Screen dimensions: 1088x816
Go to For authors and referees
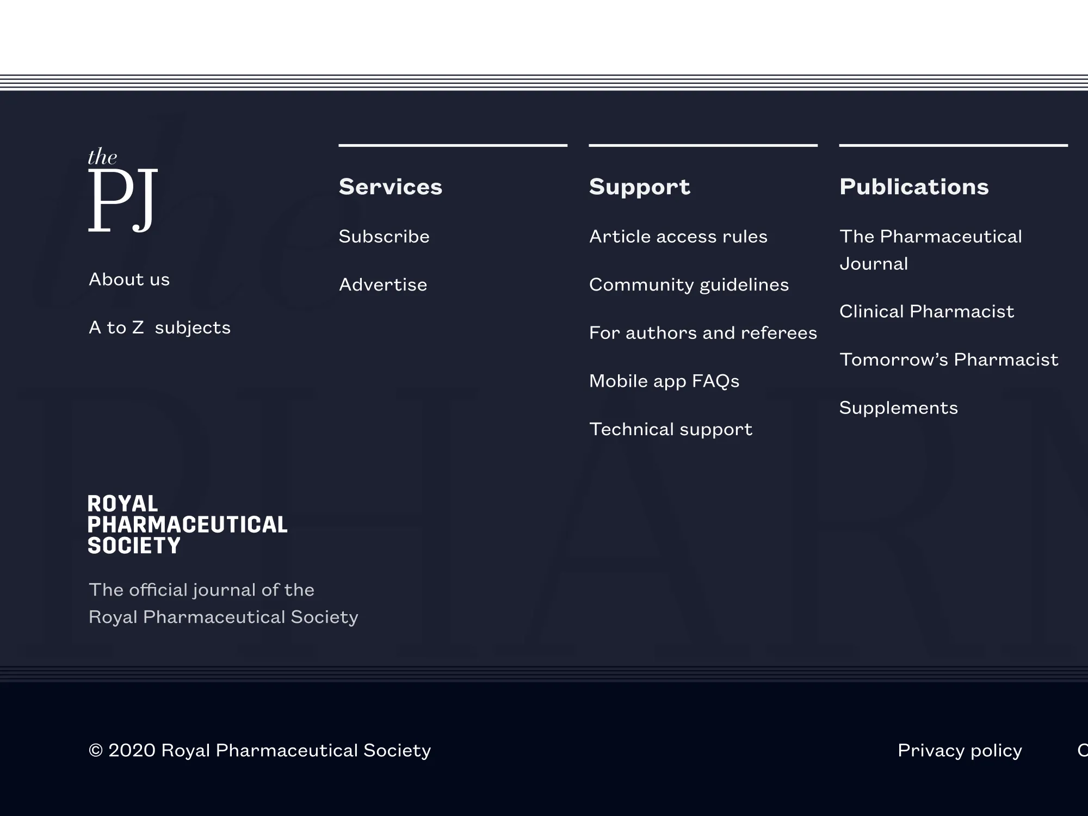[703, 333]
